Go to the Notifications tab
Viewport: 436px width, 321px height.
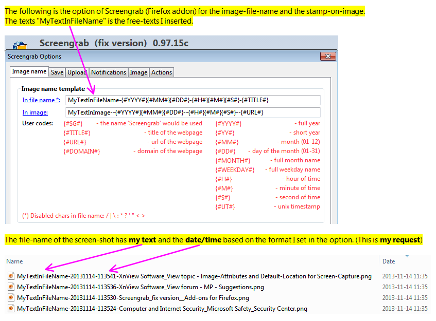109,72
